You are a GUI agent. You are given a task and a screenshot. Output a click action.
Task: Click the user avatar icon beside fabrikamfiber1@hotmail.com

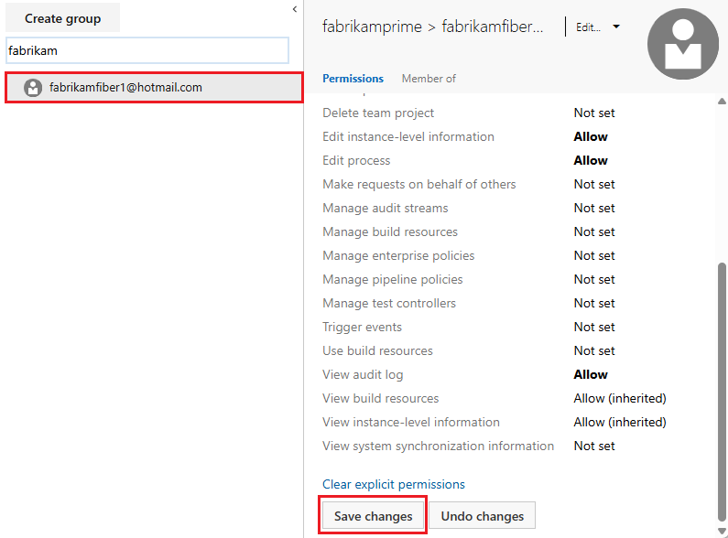click(x=33, y=88)
